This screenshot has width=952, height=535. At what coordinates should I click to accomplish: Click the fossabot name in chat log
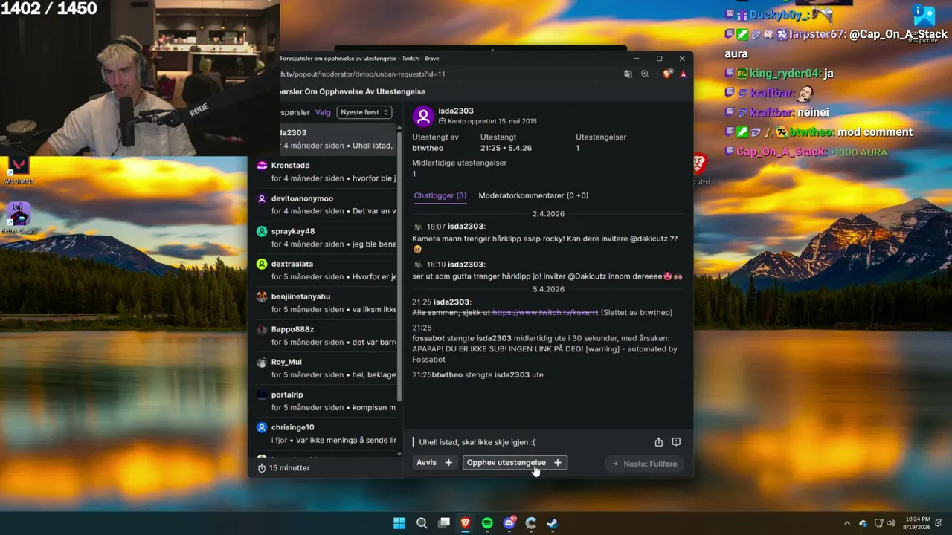click(428, 338)
